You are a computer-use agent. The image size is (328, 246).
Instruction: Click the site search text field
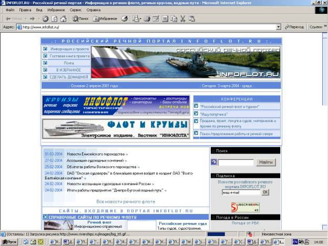(x=235, y=162)
